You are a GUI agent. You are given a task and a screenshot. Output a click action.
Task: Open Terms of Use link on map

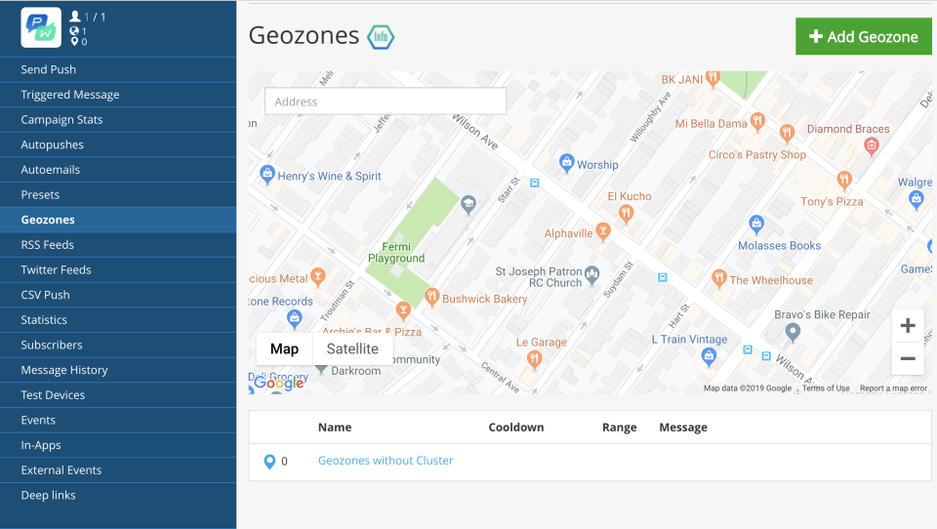[826, 387]
